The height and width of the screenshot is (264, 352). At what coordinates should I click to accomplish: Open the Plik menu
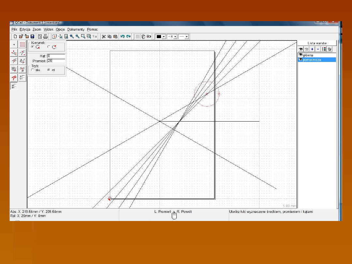click(x=14, y=29)
